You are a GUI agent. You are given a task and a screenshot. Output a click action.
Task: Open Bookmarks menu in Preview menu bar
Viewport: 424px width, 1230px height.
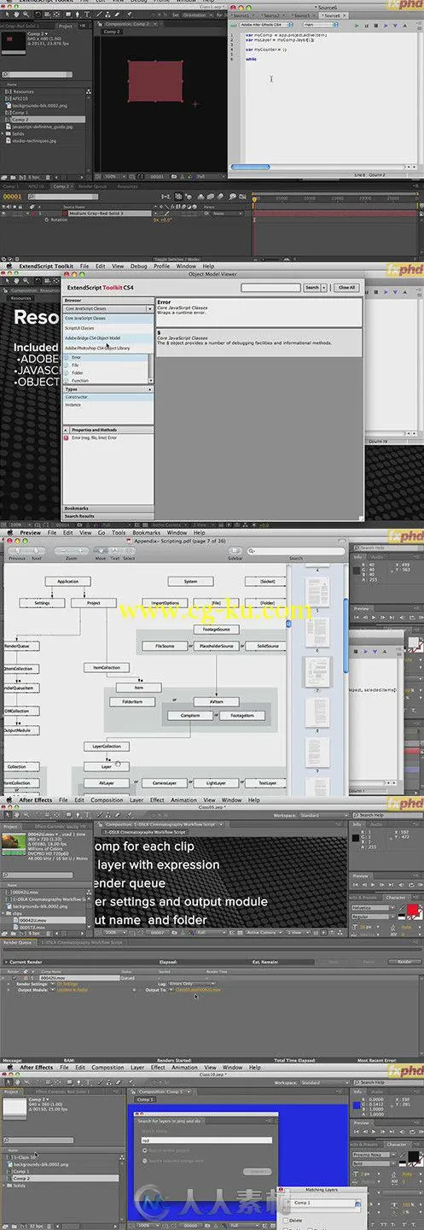pyautogui.click(x=146, y=532)
